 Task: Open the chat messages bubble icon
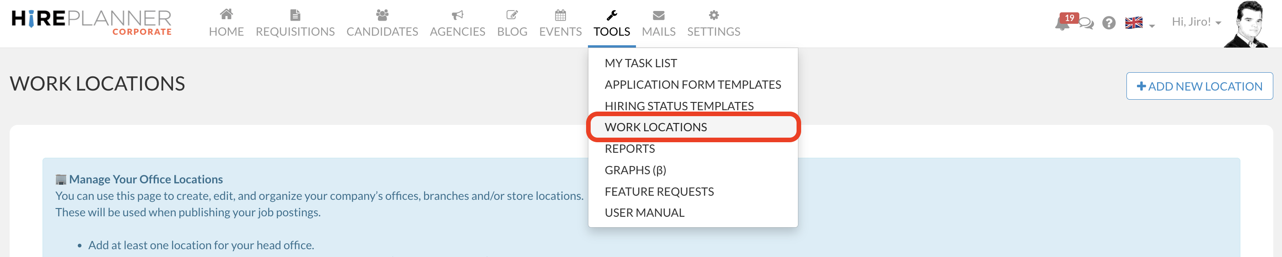(1087, 23)
